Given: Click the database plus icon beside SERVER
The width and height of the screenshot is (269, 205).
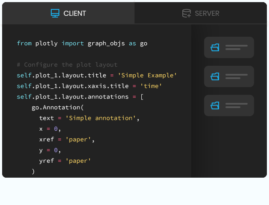Looking at the screenshot, I should [x=187, y=13].
